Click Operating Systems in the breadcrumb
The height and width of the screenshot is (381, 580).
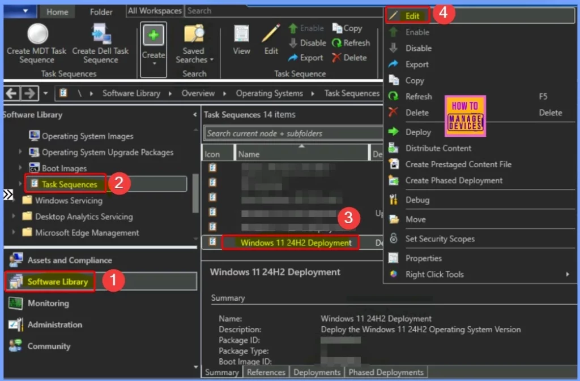tap(269, 93)
